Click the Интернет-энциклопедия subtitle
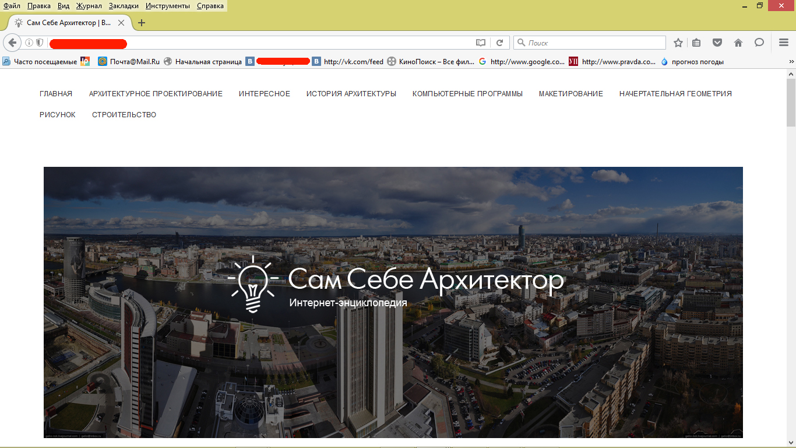796x448 pixels. pyautogui.click(x=348, y=303)
